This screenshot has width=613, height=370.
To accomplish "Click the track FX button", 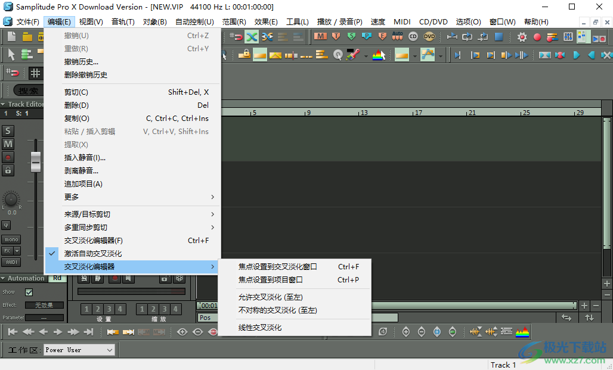I will tap(7, 251).
